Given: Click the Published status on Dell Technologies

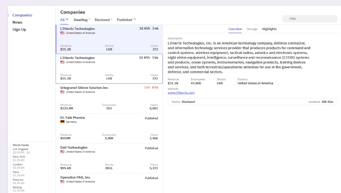Looking at the screenshot, I should [x=151, y=148].
